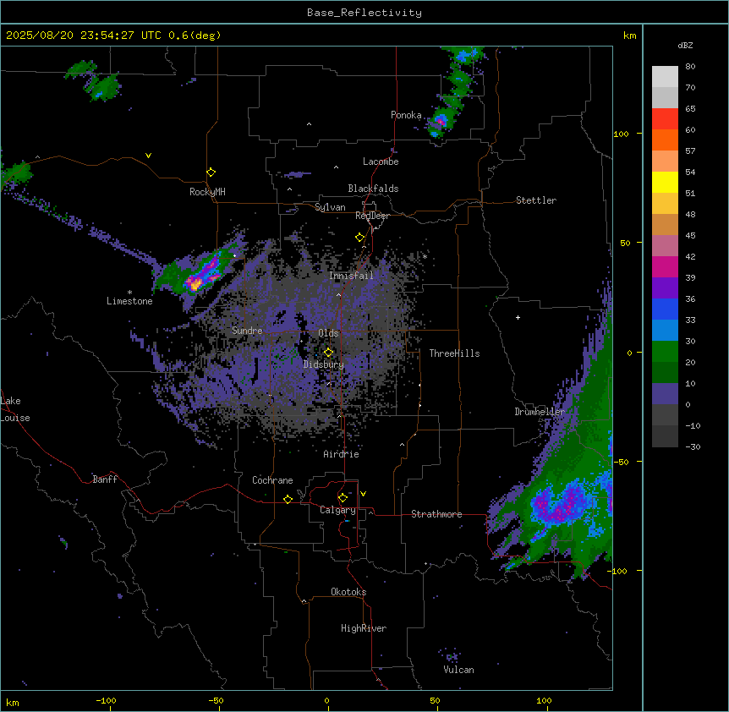Pick the bright green 20-30 dBZ swatch
Viewport: 729px width, 712px height.
(x=665, y=352)
